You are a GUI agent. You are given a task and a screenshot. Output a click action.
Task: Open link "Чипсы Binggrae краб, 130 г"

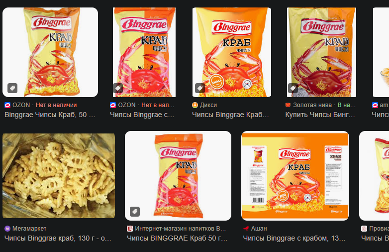58,238
